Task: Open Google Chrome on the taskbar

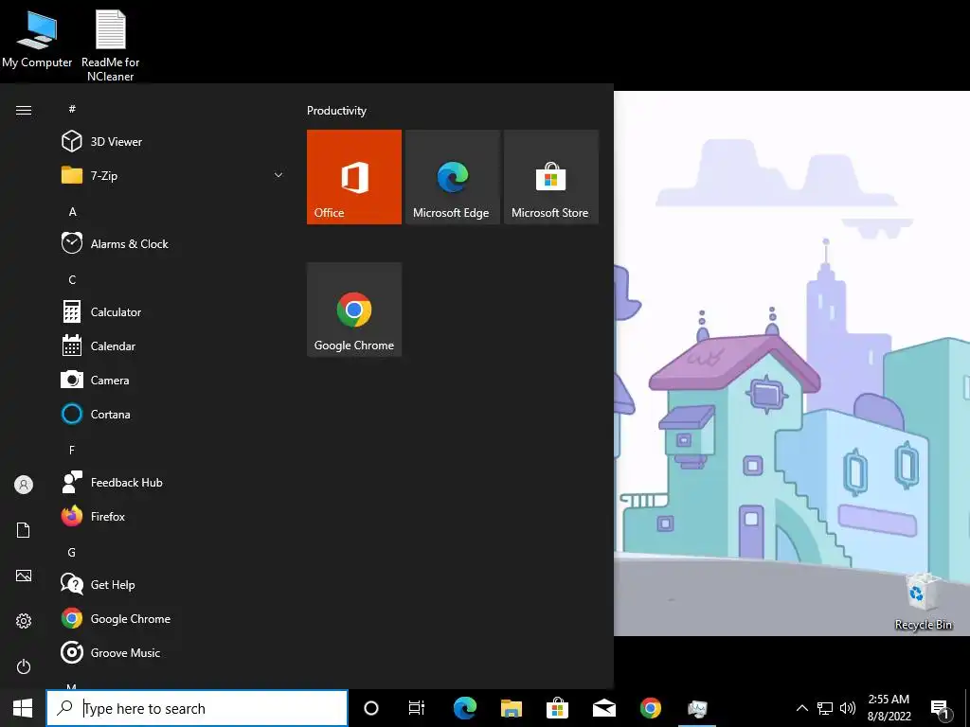Action: coord(650,708)
